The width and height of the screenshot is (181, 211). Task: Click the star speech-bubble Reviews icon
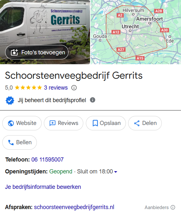52,123
